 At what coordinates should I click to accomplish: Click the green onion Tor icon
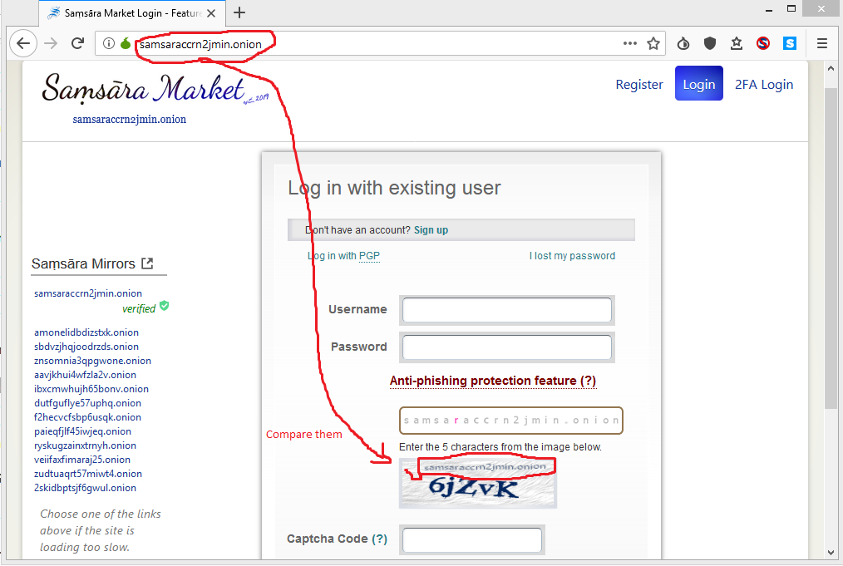[126, 43]
